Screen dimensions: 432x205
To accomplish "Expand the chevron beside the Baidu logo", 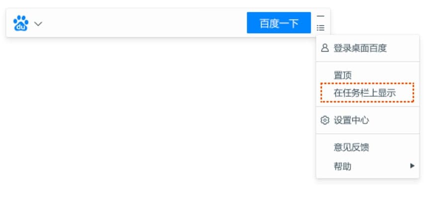I will 38,23.
